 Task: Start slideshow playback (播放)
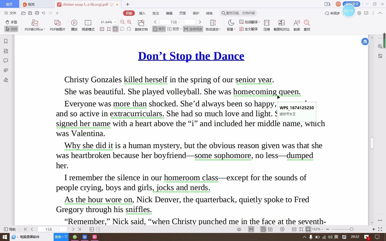click(74, 25)
